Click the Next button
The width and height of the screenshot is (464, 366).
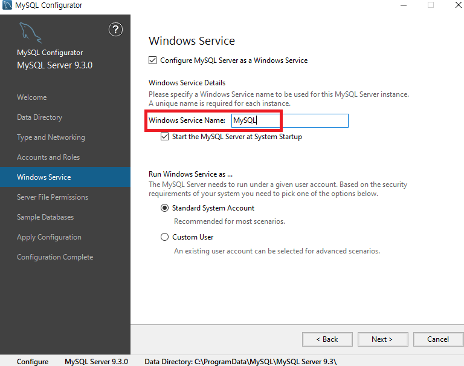click(x=382, y=339)
